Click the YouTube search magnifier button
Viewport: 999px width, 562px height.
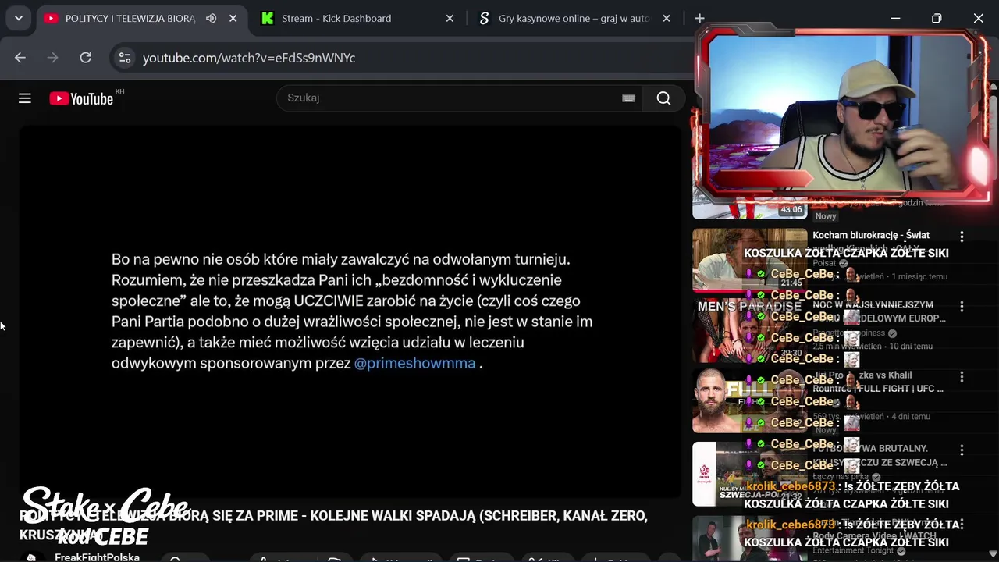point(663,98)
